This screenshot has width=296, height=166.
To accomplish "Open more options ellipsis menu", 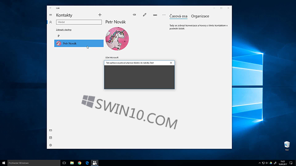I will pyautogui.click(x=164, y=15).
